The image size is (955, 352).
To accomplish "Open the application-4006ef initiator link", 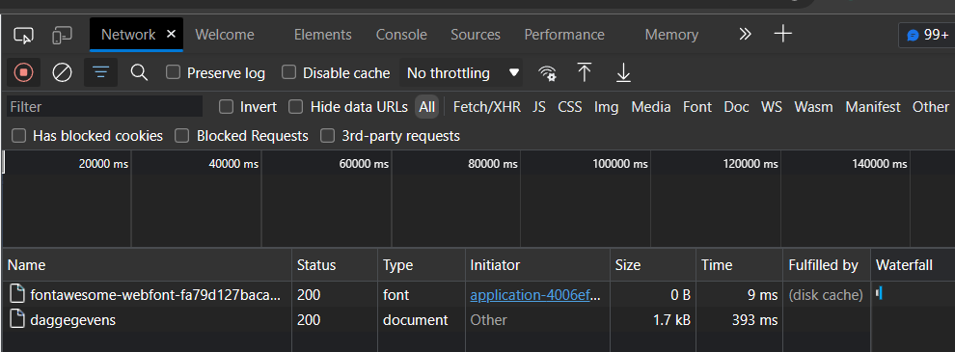I will 535,295.
